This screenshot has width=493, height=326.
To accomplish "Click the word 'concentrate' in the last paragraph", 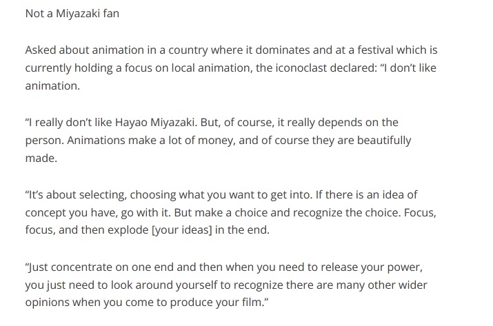I will pos(81,267).
